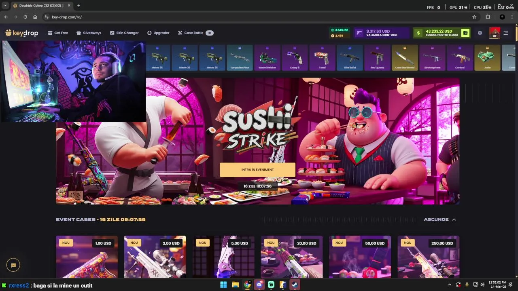Open the 20,00 USD event case
Image resolution: width=518 pixels, height=291 pixels.
tap(292, 257)
